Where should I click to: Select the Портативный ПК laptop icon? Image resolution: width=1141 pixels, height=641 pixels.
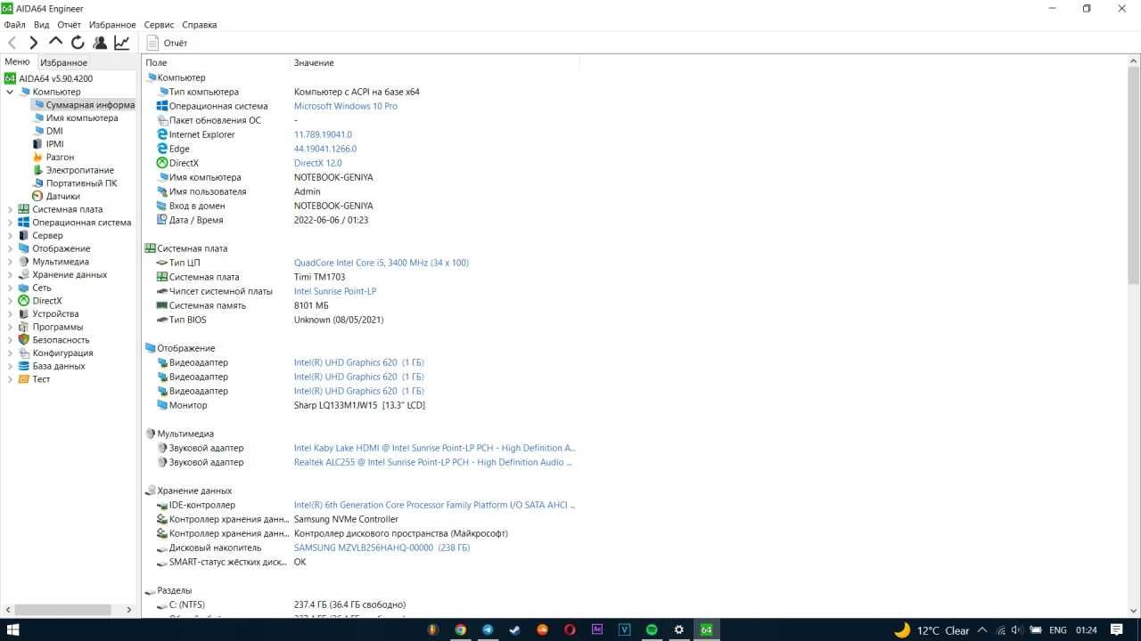click(x=37, y=183)
